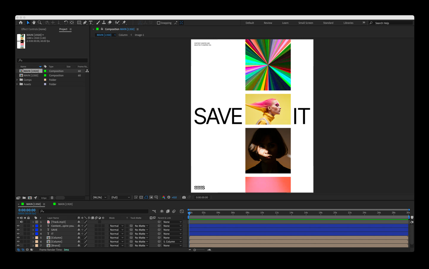Pick the Puppet Pin tool
This screenshot has width=429, height=269.
pyautogui.click(x=124, y=23)
